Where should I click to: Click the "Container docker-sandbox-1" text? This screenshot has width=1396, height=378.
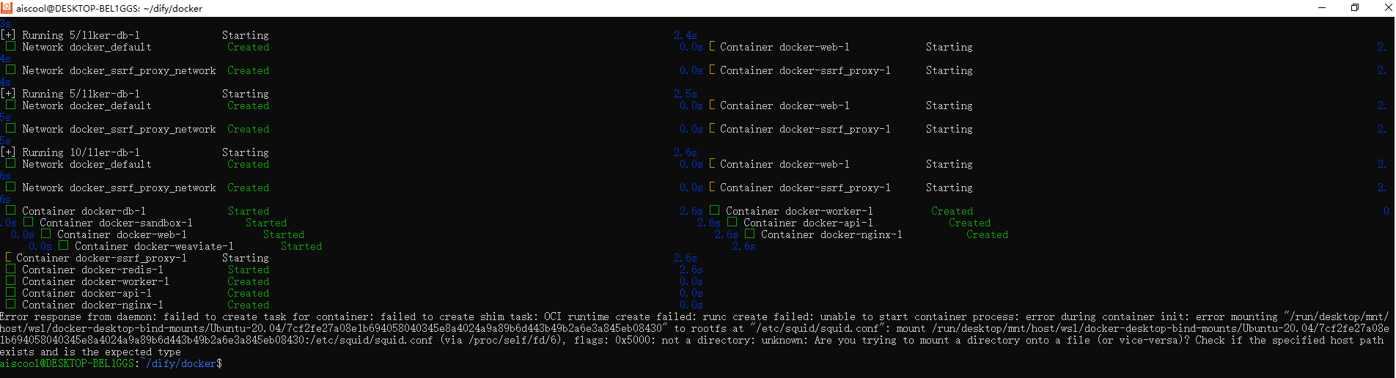[x=116, y=223]
